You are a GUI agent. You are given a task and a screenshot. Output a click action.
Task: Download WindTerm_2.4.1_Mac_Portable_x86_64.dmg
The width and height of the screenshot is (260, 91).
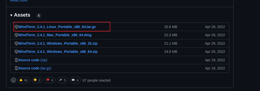coord(55,35)
